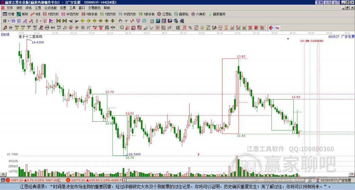This screenshot has width=355, height=190.
Task: Jump to last bar with skip-forward icon
Action: tap(64, 21)
